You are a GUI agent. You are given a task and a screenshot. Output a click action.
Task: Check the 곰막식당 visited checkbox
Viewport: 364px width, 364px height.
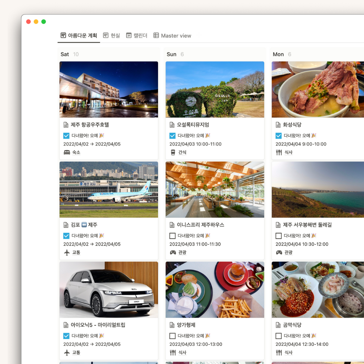[278, 336]
